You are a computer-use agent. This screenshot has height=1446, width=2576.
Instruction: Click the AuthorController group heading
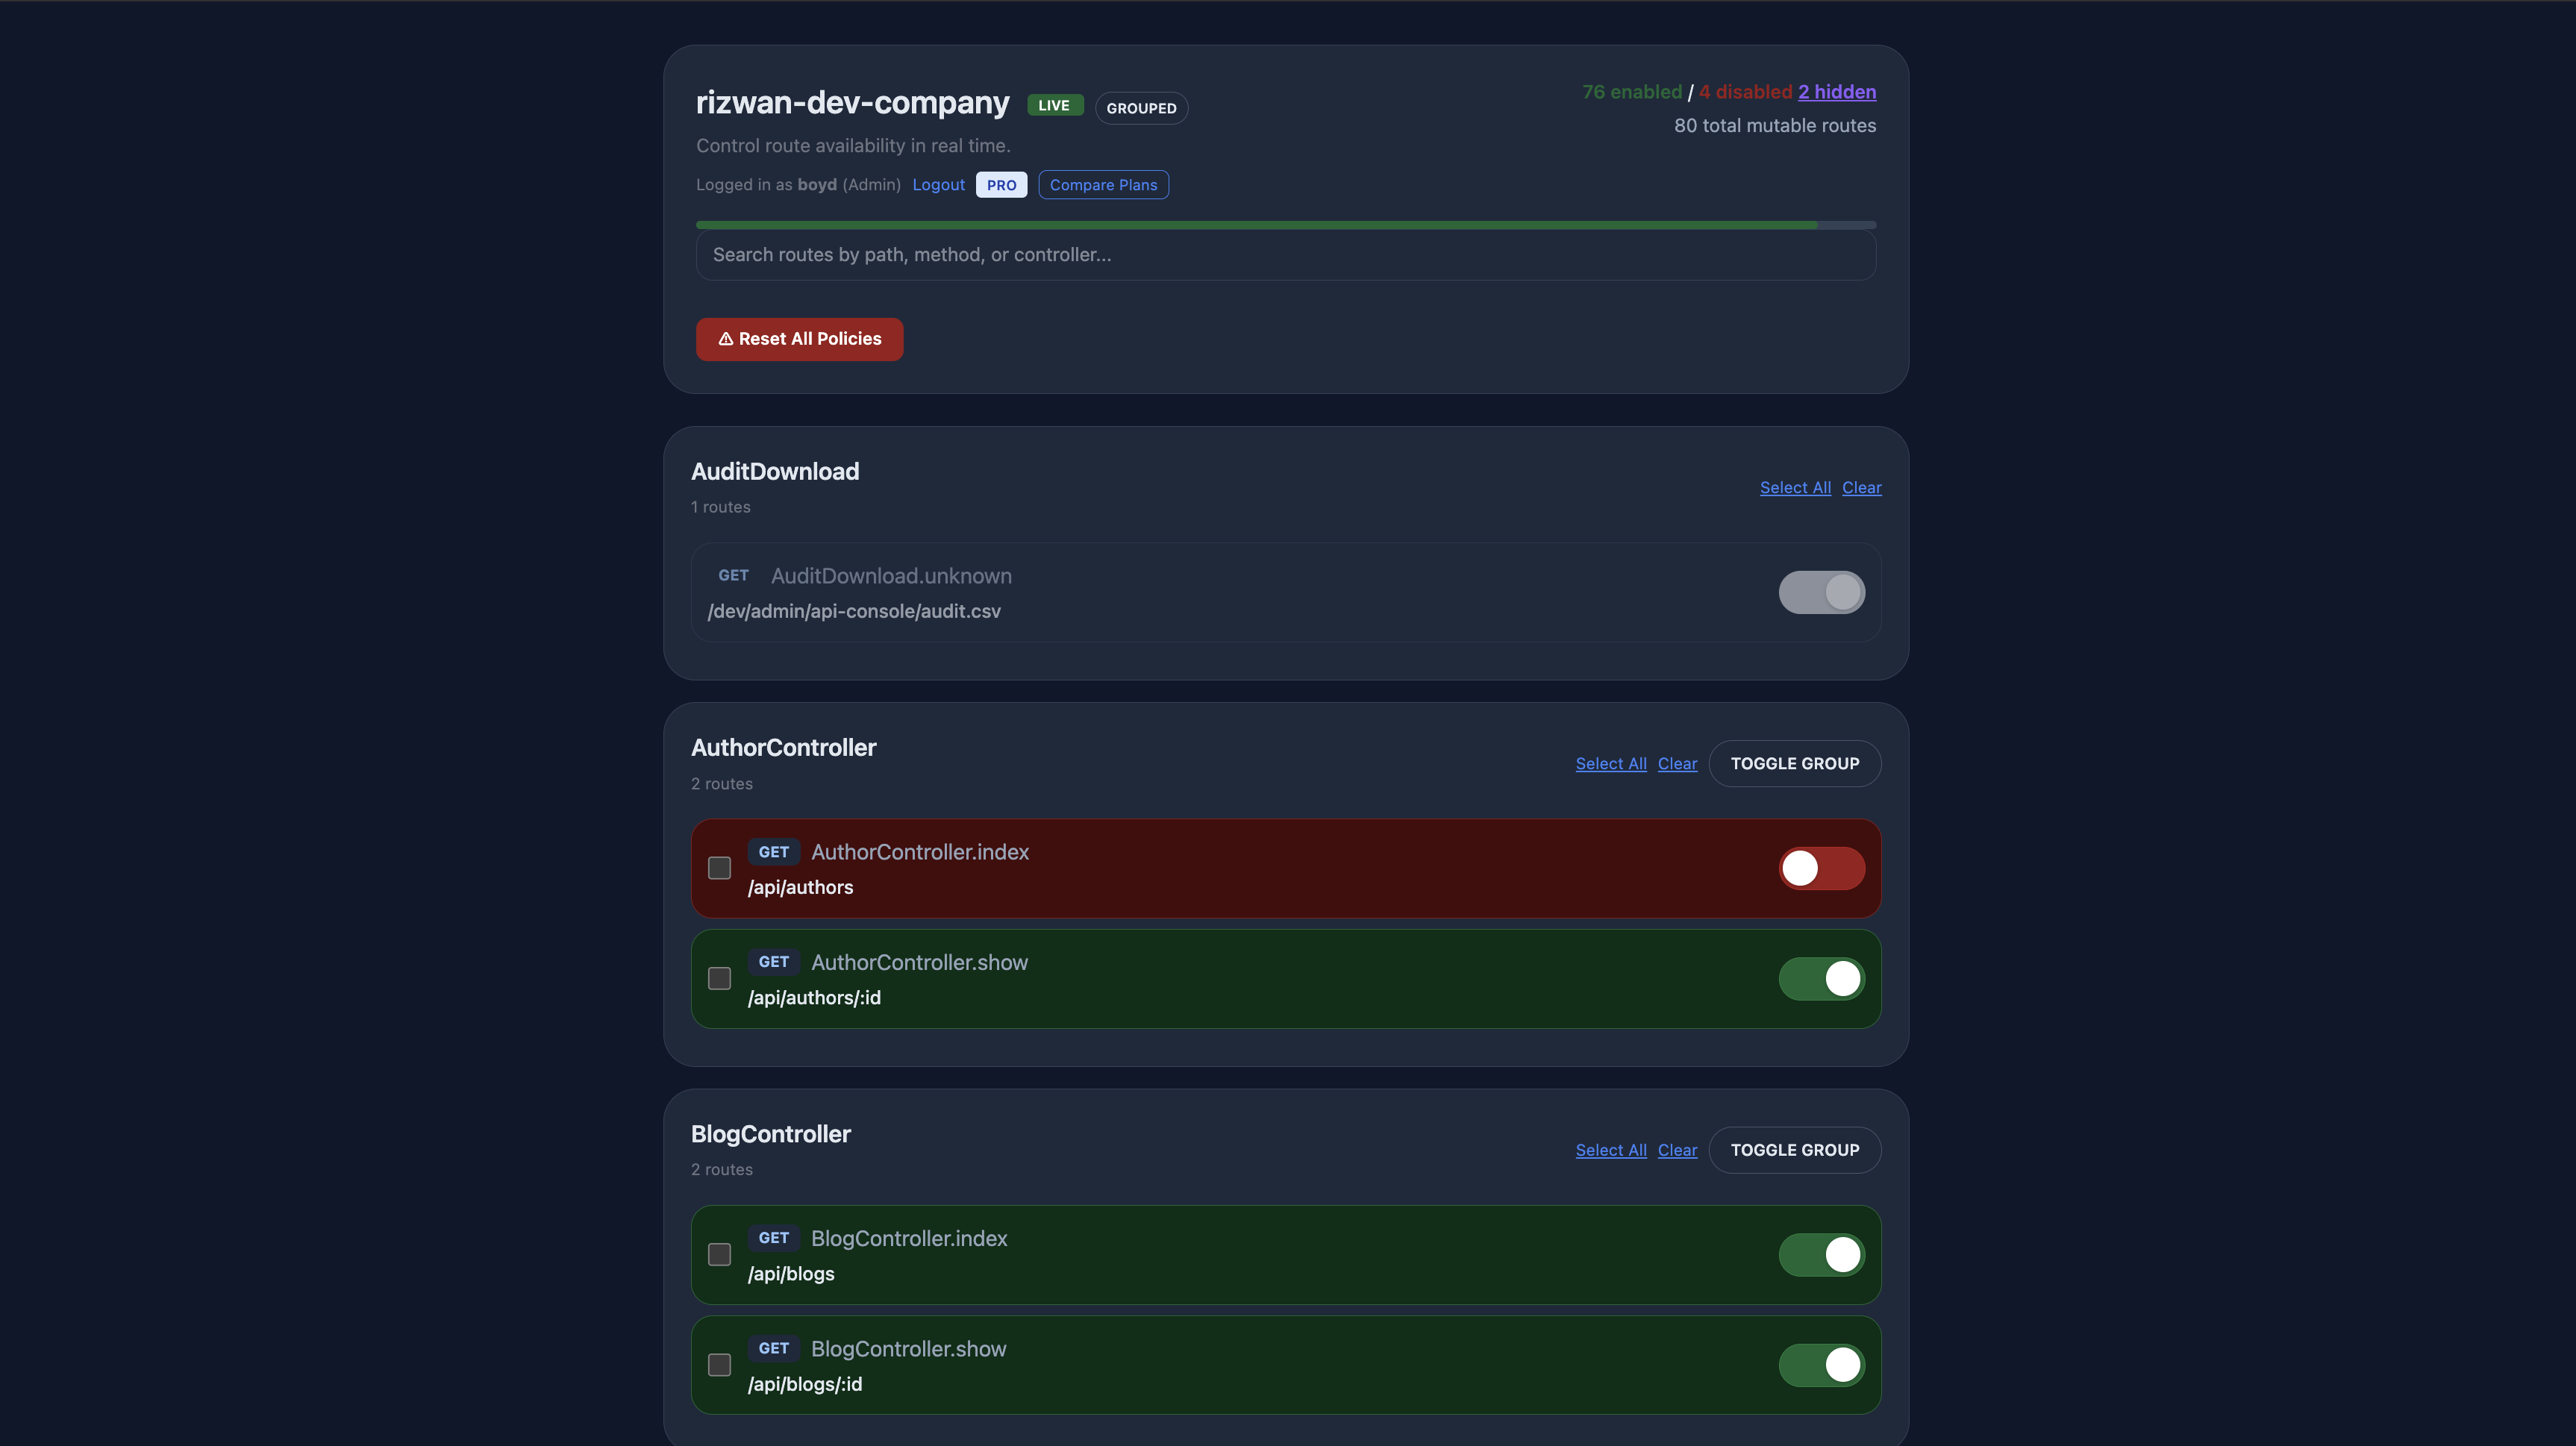(x=783, y=748)
